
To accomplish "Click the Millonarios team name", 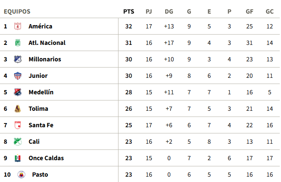I will click(x=45, y=59).
